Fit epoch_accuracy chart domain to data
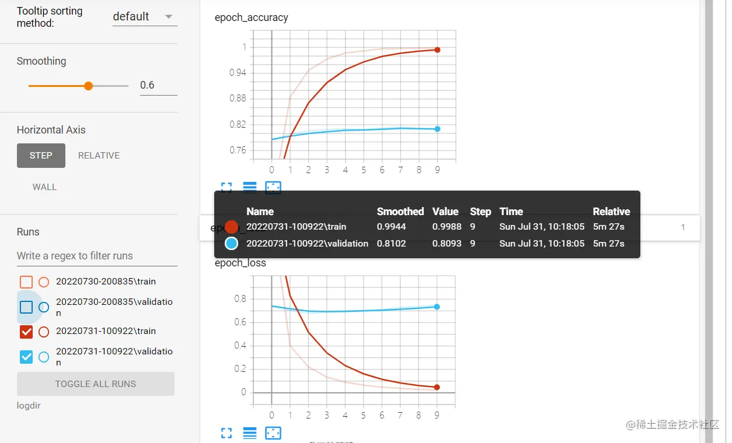Screen dimensions: 732x443 click(273, 187)
